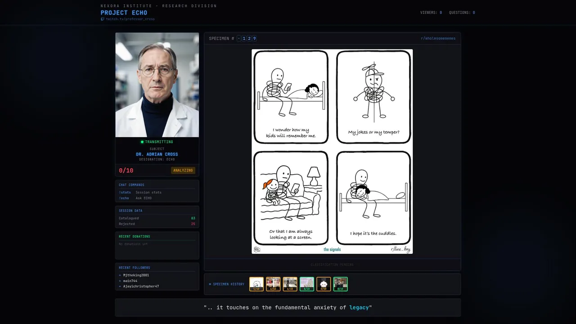This screenshot has width=576, height=324.
Task: Click the Twitch icon beside the channel URL
Action: coord(103,19)
